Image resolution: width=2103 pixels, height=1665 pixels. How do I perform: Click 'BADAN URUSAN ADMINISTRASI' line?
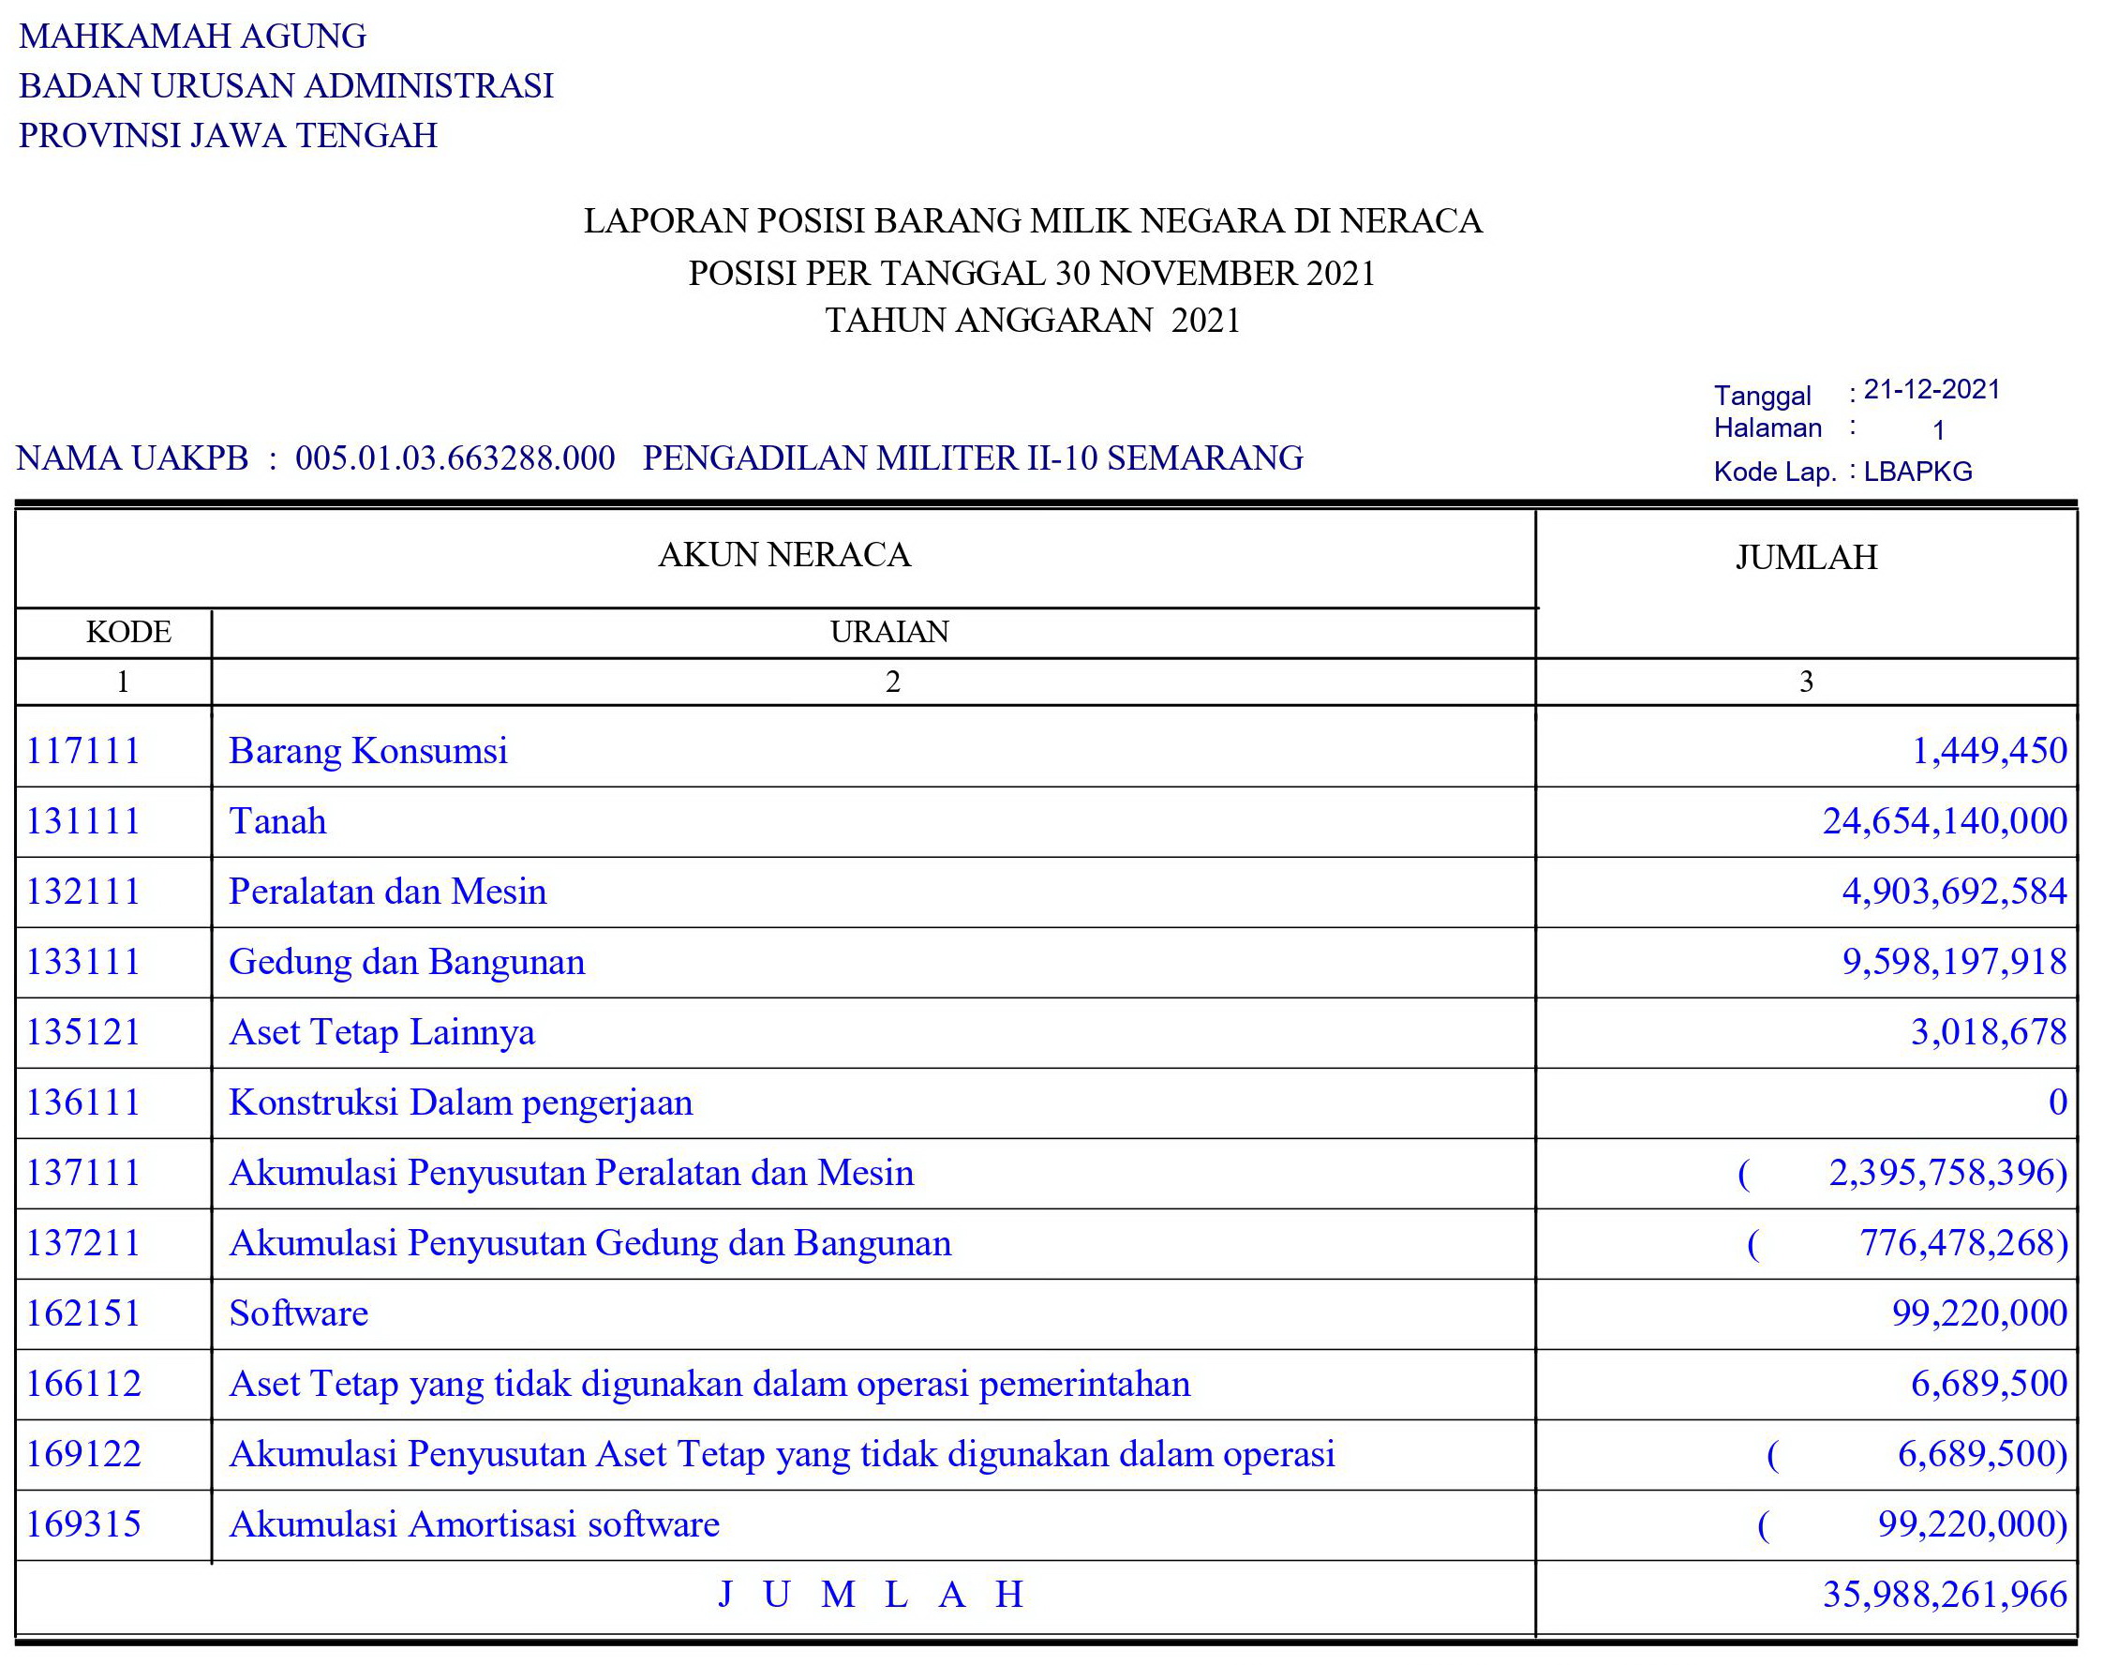286,86
